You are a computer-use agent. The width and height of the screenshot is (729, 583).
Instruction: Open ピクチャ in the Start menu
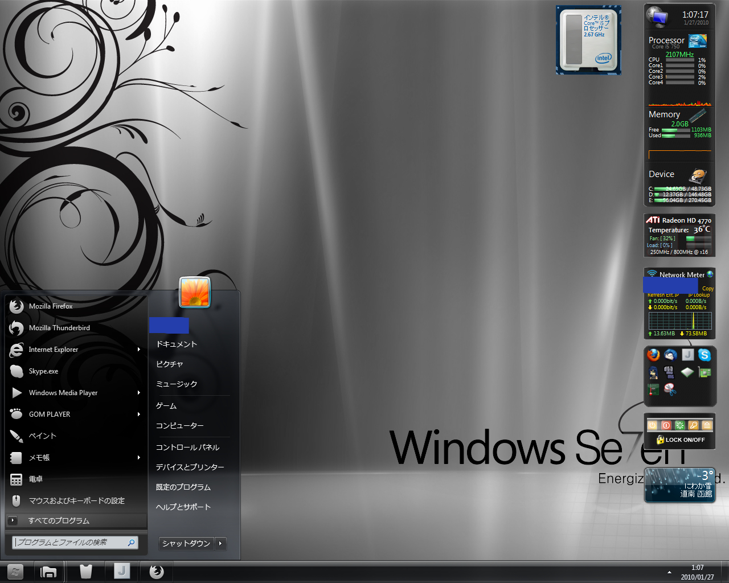(170, 364)
